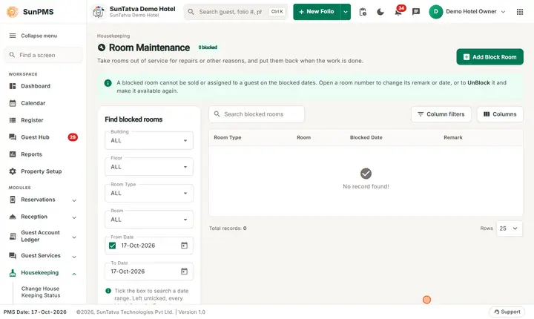The width and height of the screenshot is (534, 319).
Task: Sort by Remark column header
Action: pyautogui.click(x=453, y=137)
